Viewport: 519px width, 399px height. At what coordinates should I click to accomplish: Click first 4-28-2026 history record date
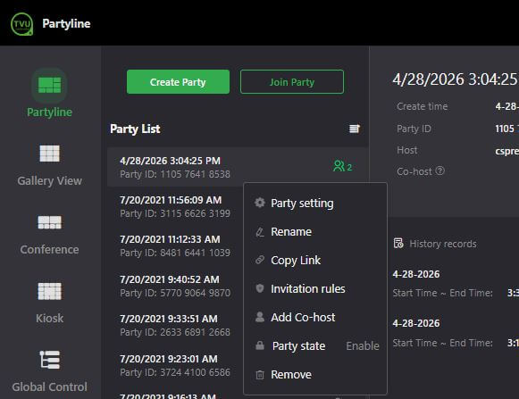(x=416, y=274)
